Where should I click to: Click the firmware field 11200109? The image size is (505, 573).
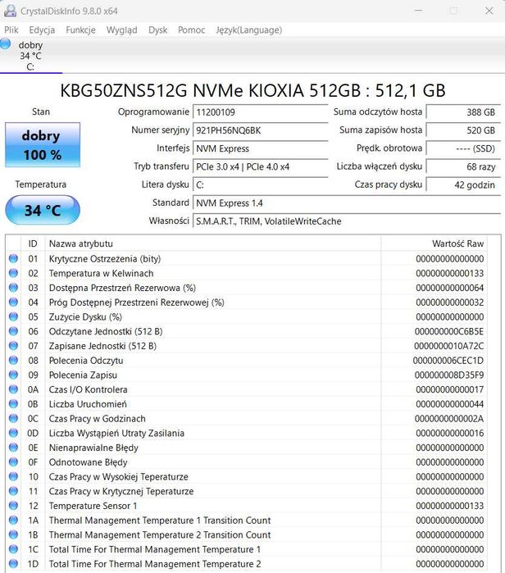(260, 112)
